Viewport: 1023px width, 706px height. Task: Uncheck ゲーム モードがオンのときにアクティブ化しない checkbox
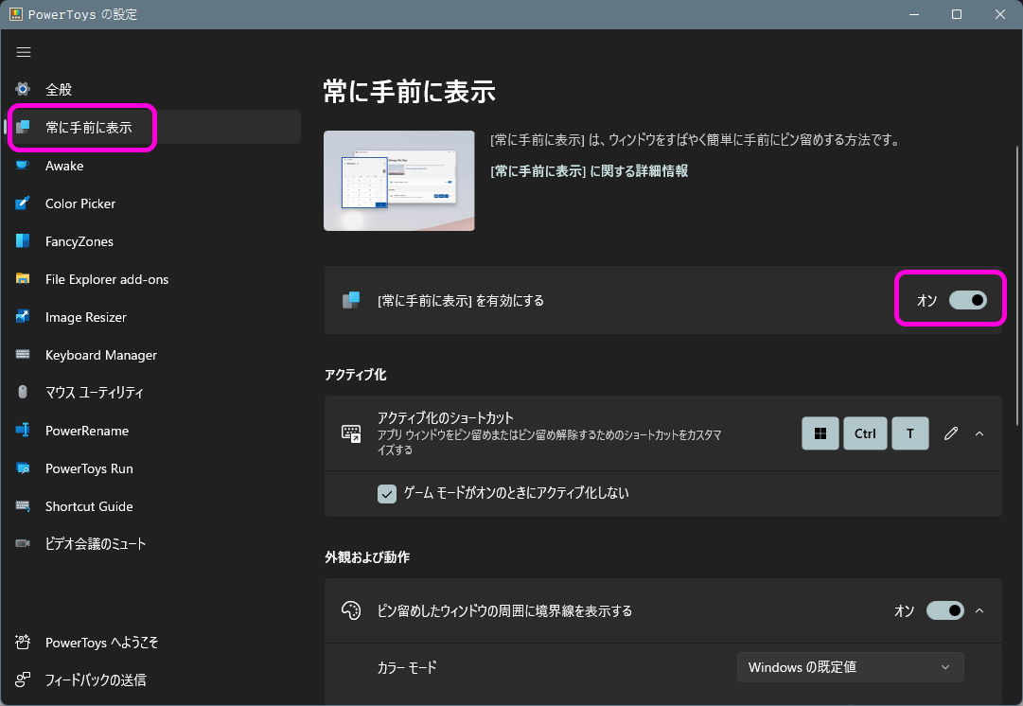pos(387,493)
